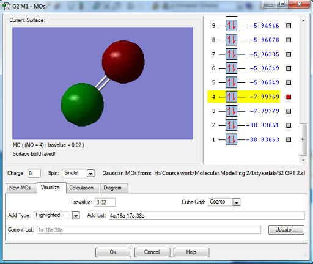Screen dimensions: 313x264
Task: Select the occupancy icon of orbital 4
Action: [231, 97]
